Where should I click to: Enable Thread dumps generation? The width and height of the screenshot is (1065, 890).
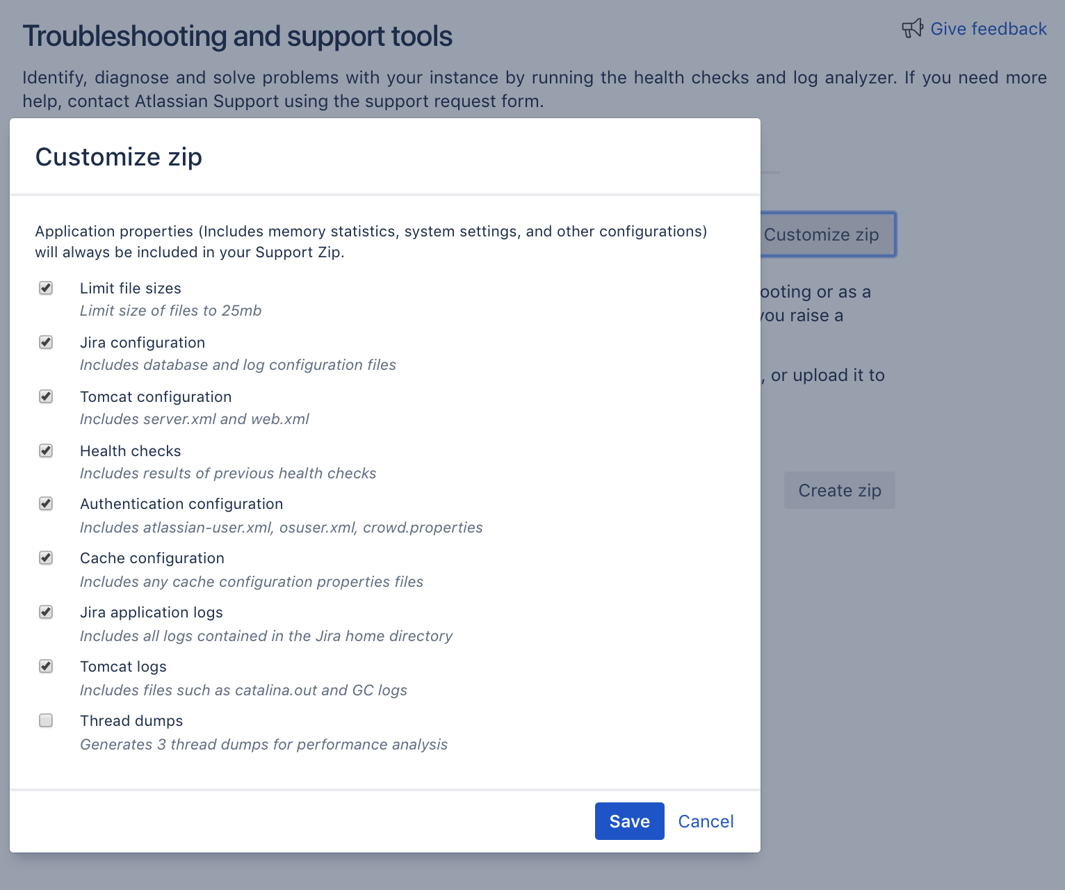(x=45, y=720)
